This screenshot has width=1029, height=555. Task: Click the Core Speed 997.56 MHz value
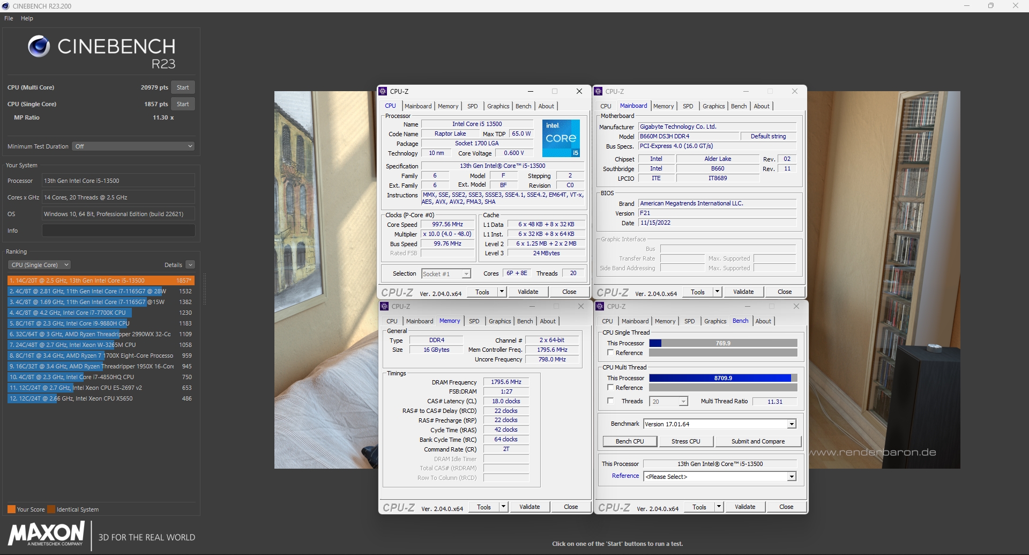pyautogui.click(x=448, y=224)
